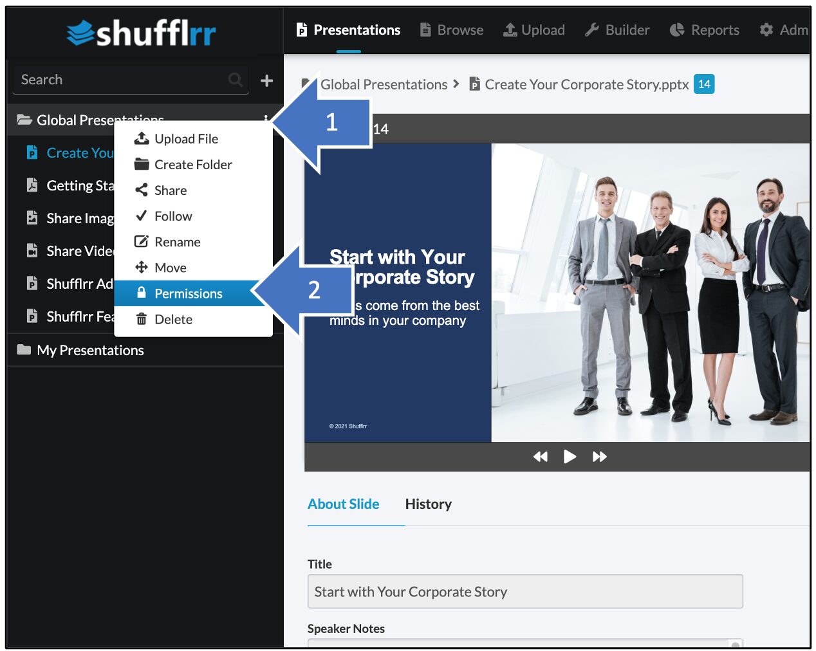Click the Shufflrr logo
The width and height of the screenshot is (816, 651).
(x=141, y=33)
